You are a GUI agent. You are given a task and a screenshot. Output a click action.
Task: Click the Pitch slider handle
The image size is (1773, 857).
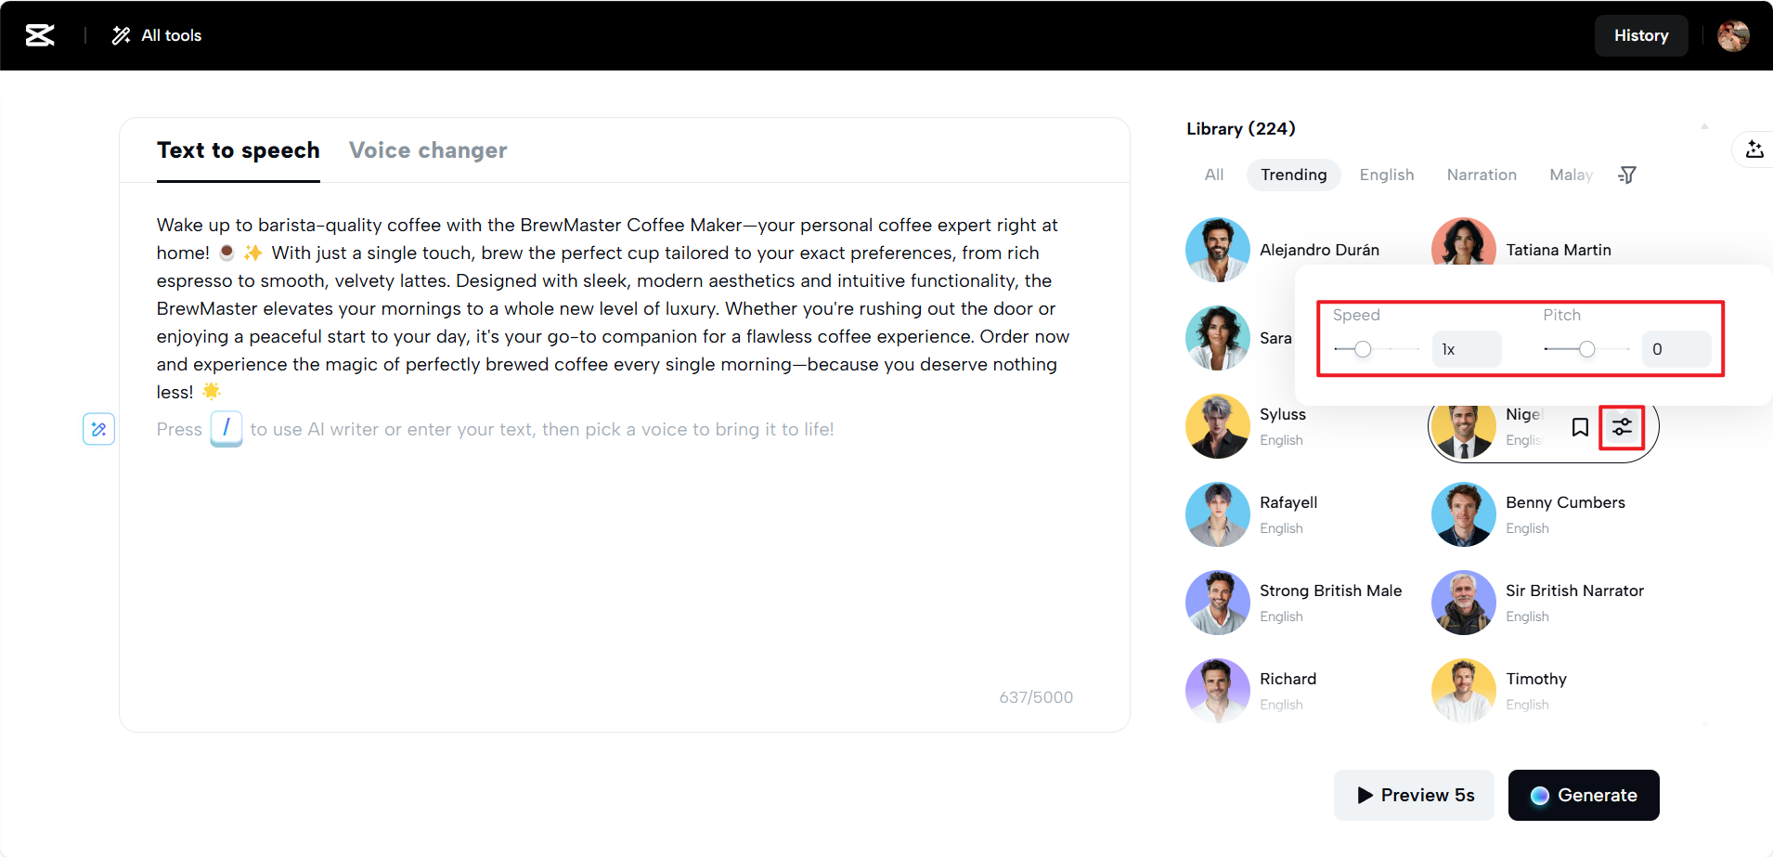pyautogui.click(x=1587, y=349)
